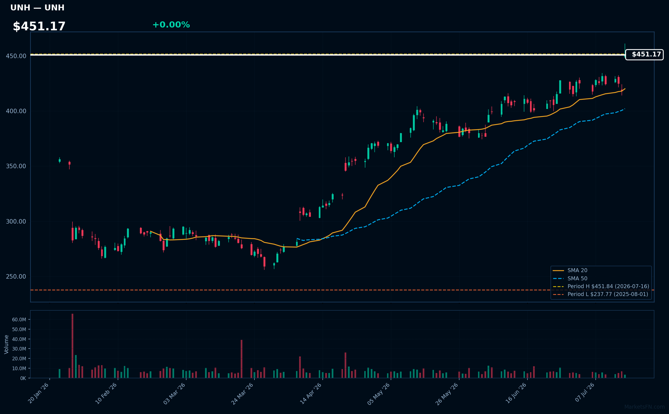
Task: Click the 40.0M volume axis label
Action: coord(19,339)
